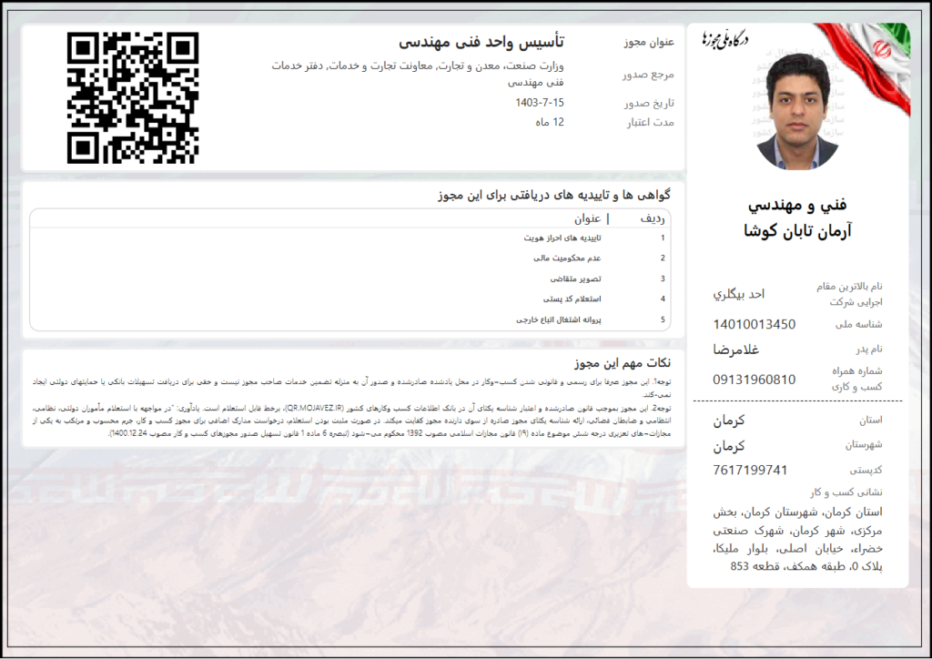Click the مدت اعتبار label
The width and height of the screenshot is (932, 659).
(x=650, y=123)
